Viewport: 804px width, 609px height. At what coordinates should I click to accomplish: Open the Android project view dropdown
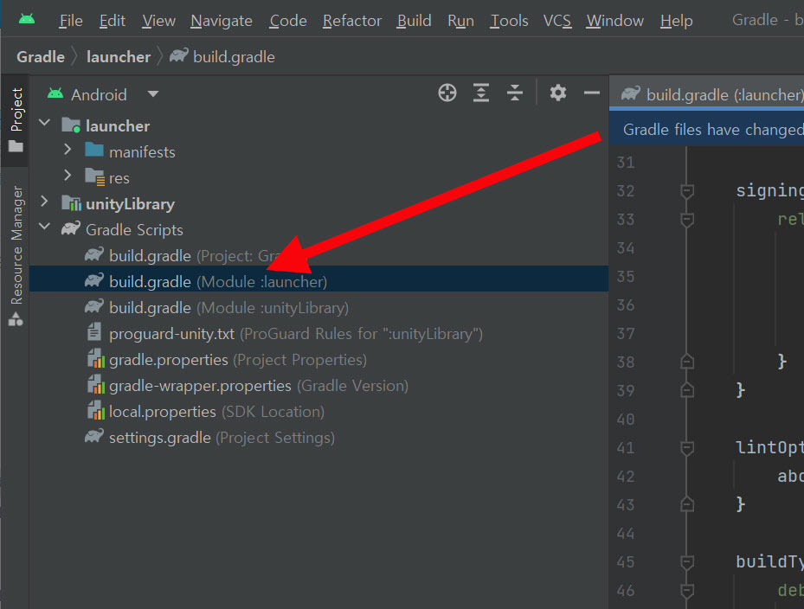(102, 94)
